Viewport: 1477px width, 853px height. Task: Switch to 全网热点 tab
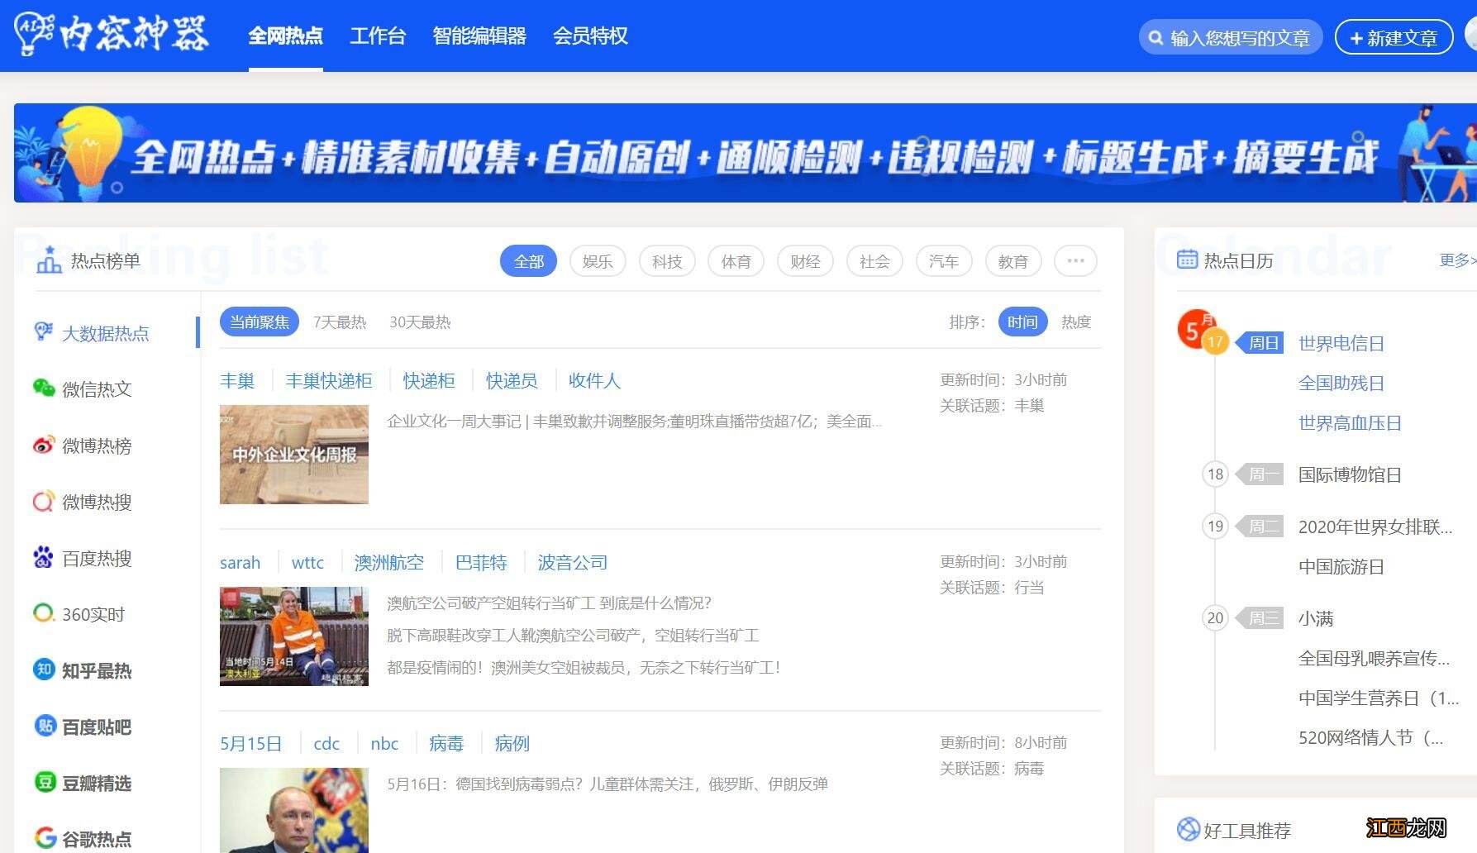tap(285, 36)
